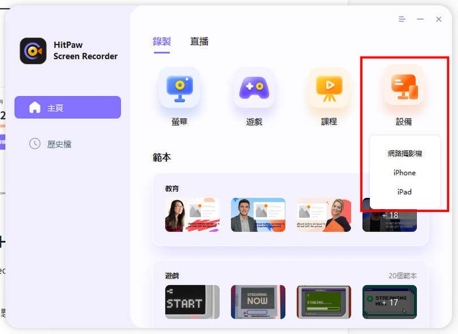This screenshot has width=458, height=334.
Task: Click the 歷史檔 clock icon
Action: 35,144
